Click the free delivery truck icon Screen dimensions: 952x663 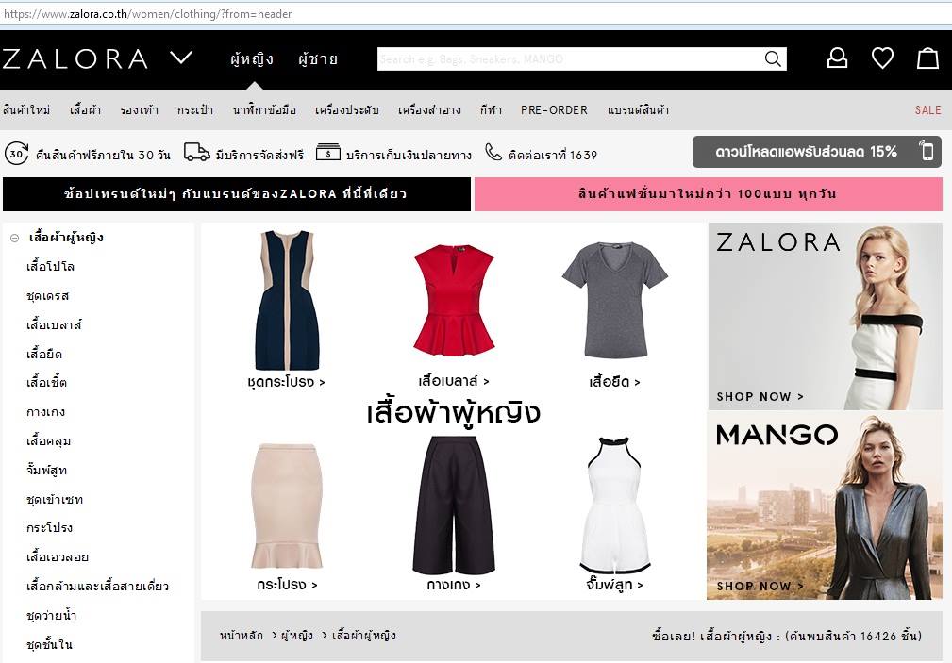pyautogui.click(x=196, y=153)
